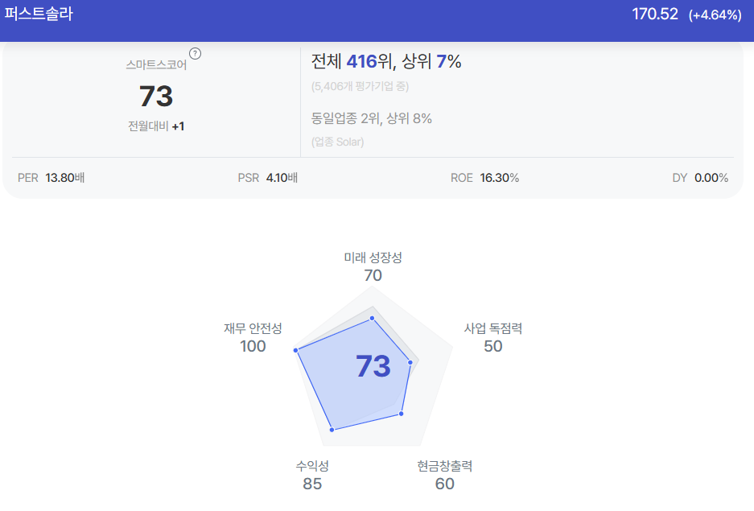Viewport: 754px width, 511px height.
Task: Click the PSR 4.10배 metric
Action: click(x=267, y=178)
